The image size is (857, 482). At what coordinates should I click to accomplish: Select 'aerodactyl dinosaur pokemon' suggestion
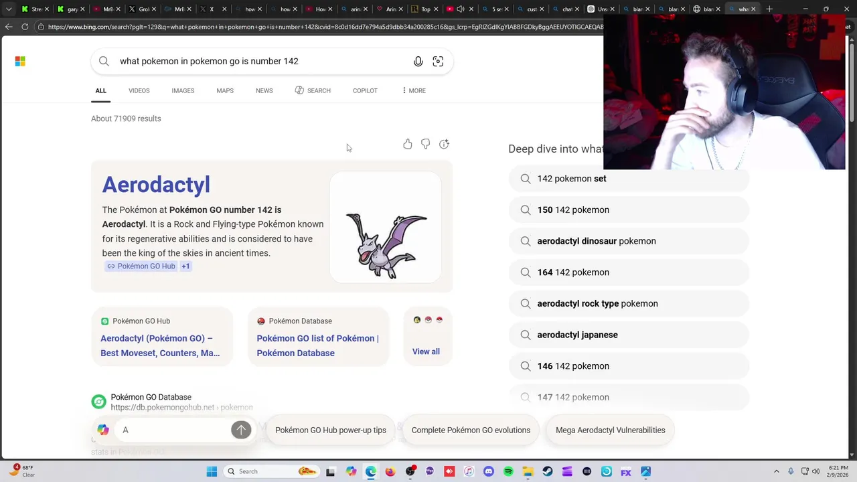(629, 241)
